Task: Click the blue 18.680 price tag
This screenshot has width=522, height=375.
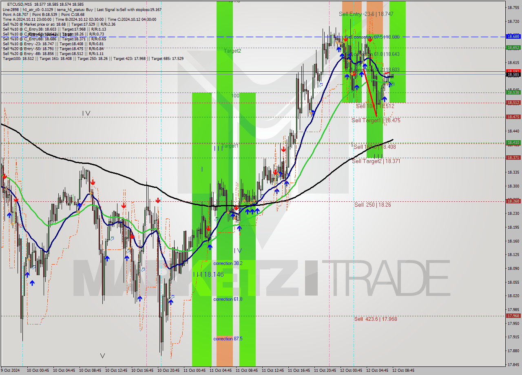Action: point(513,37)
